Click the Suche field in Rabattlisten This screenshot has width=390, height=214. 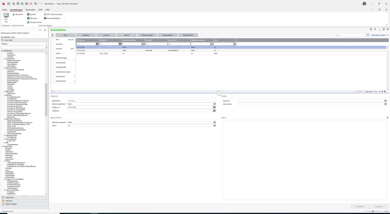(x=350, y=35)
